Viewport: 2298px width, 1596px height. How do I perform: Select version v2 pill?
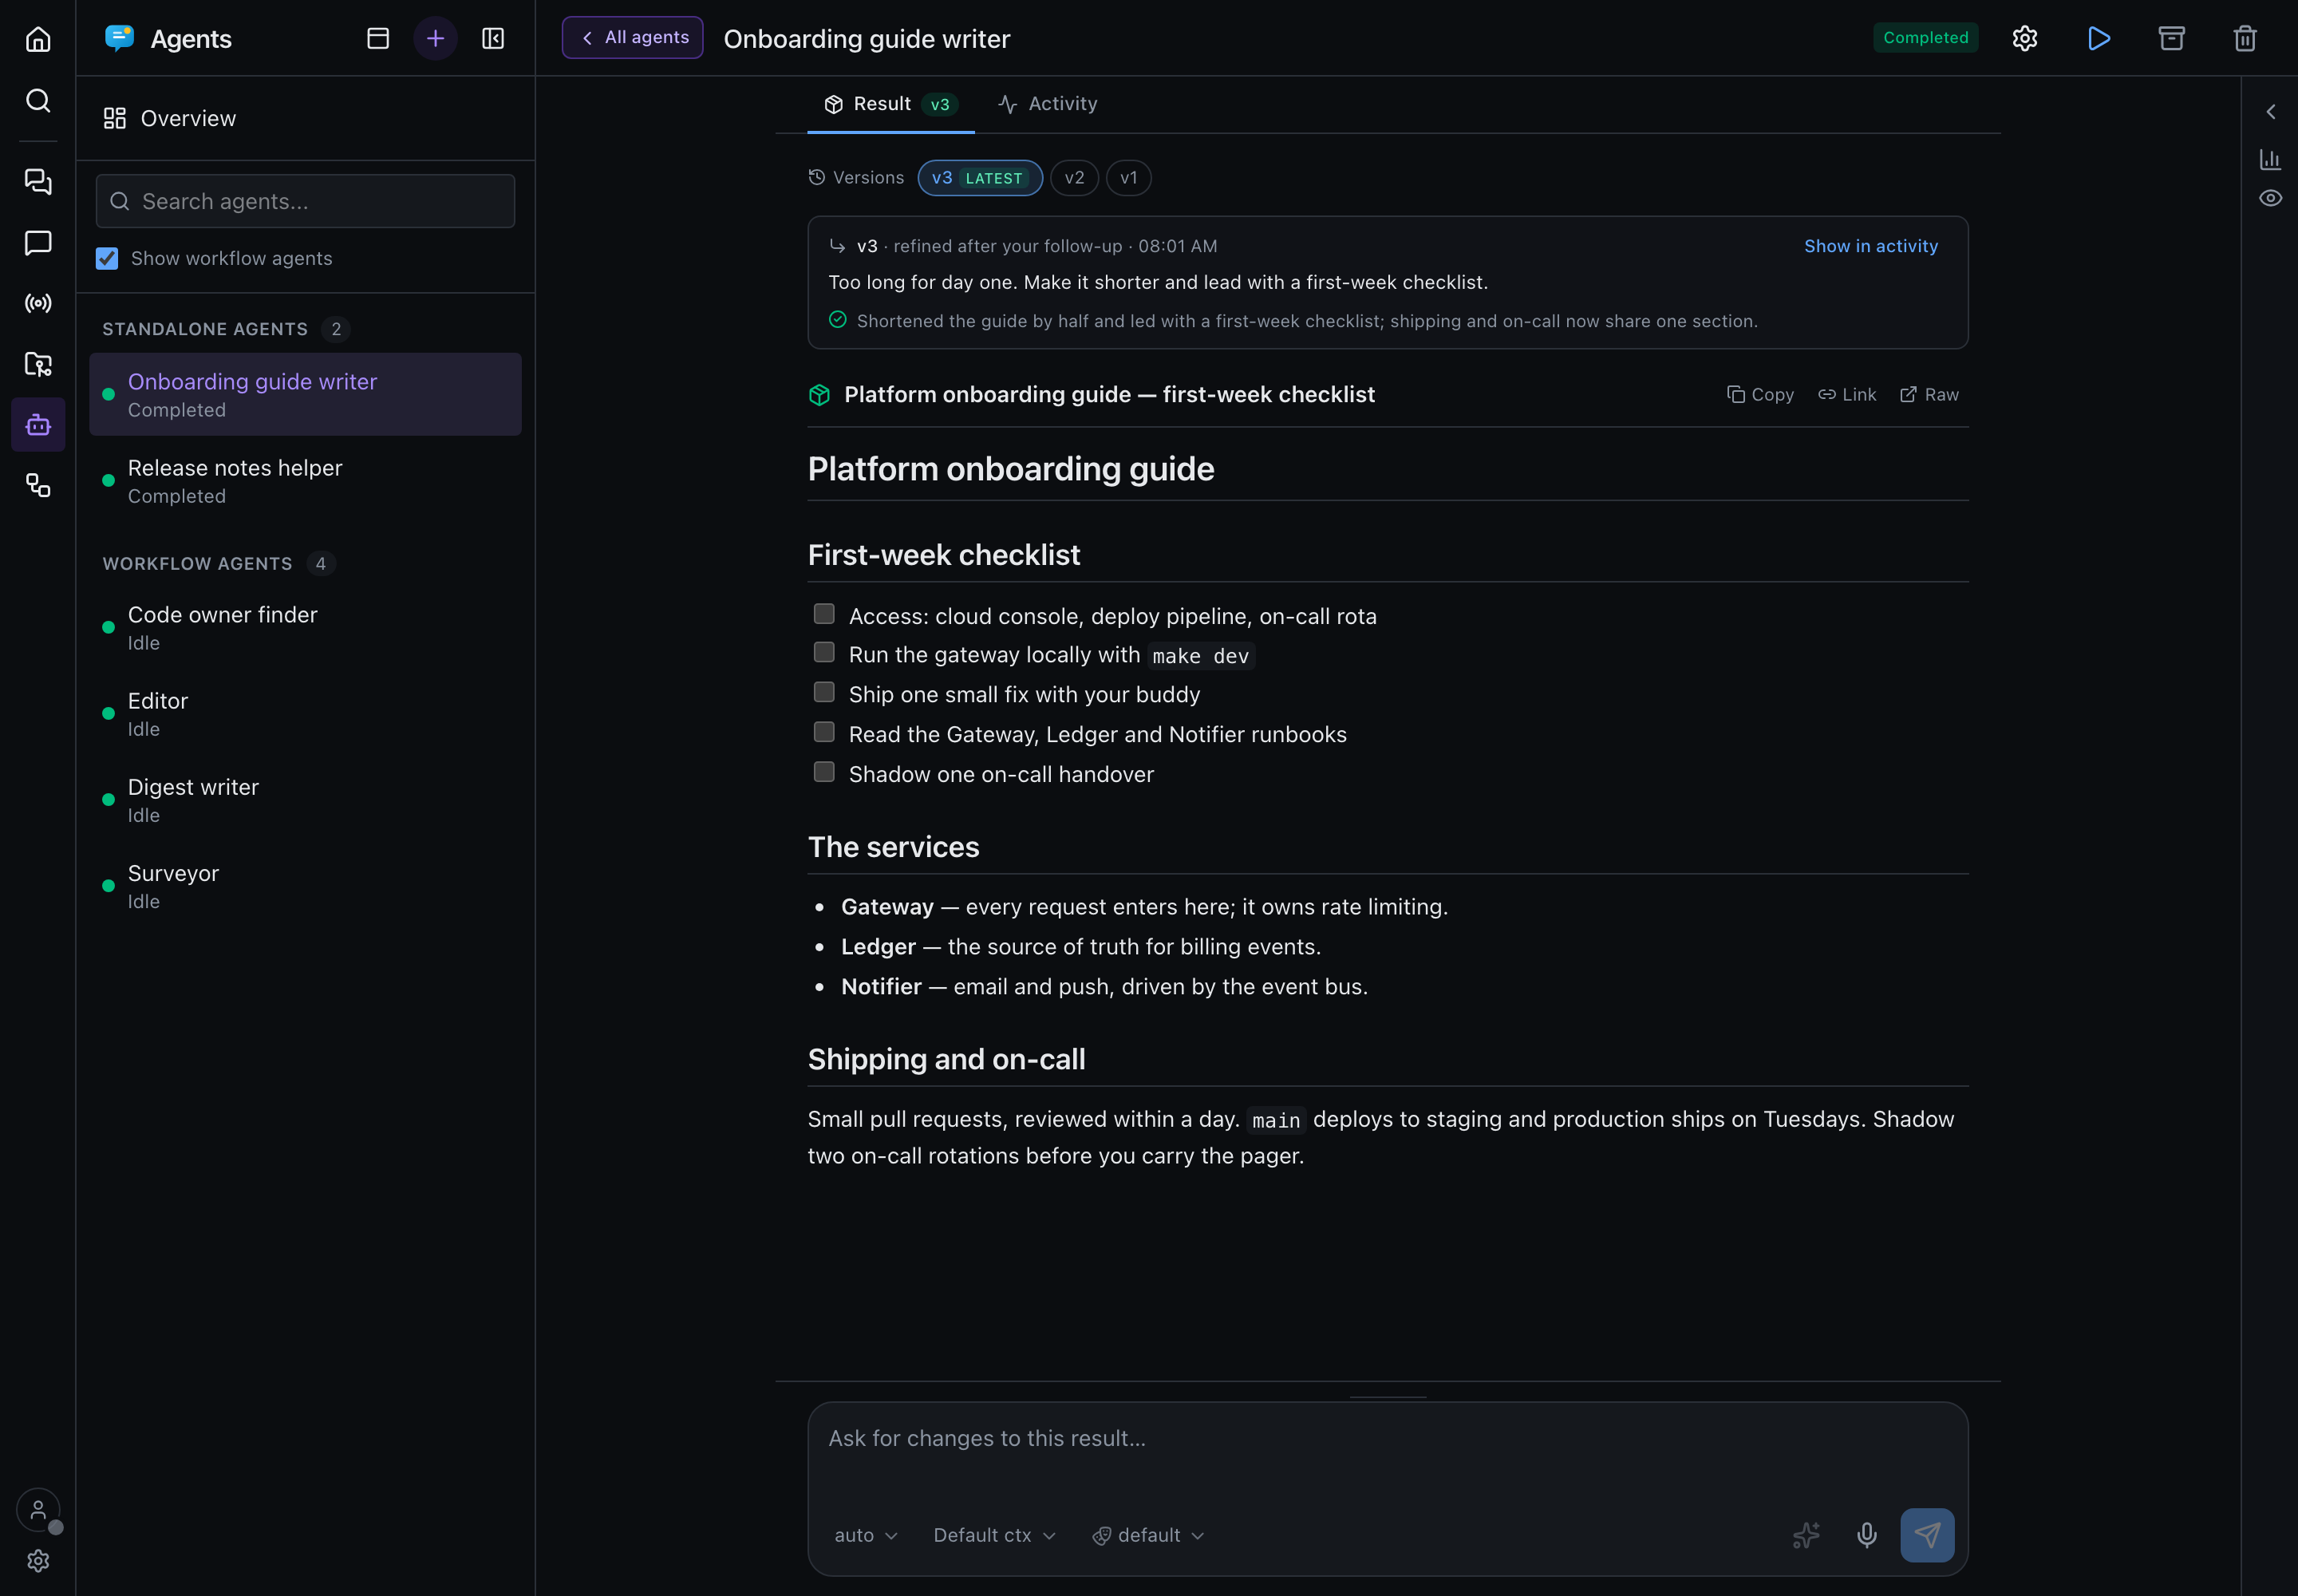[1074, 178]
